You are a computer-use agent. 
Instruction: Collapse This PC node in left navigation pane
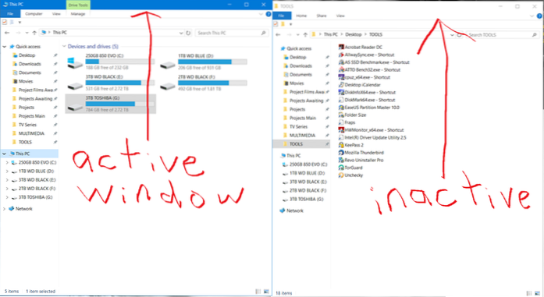(x=4, y=154)
